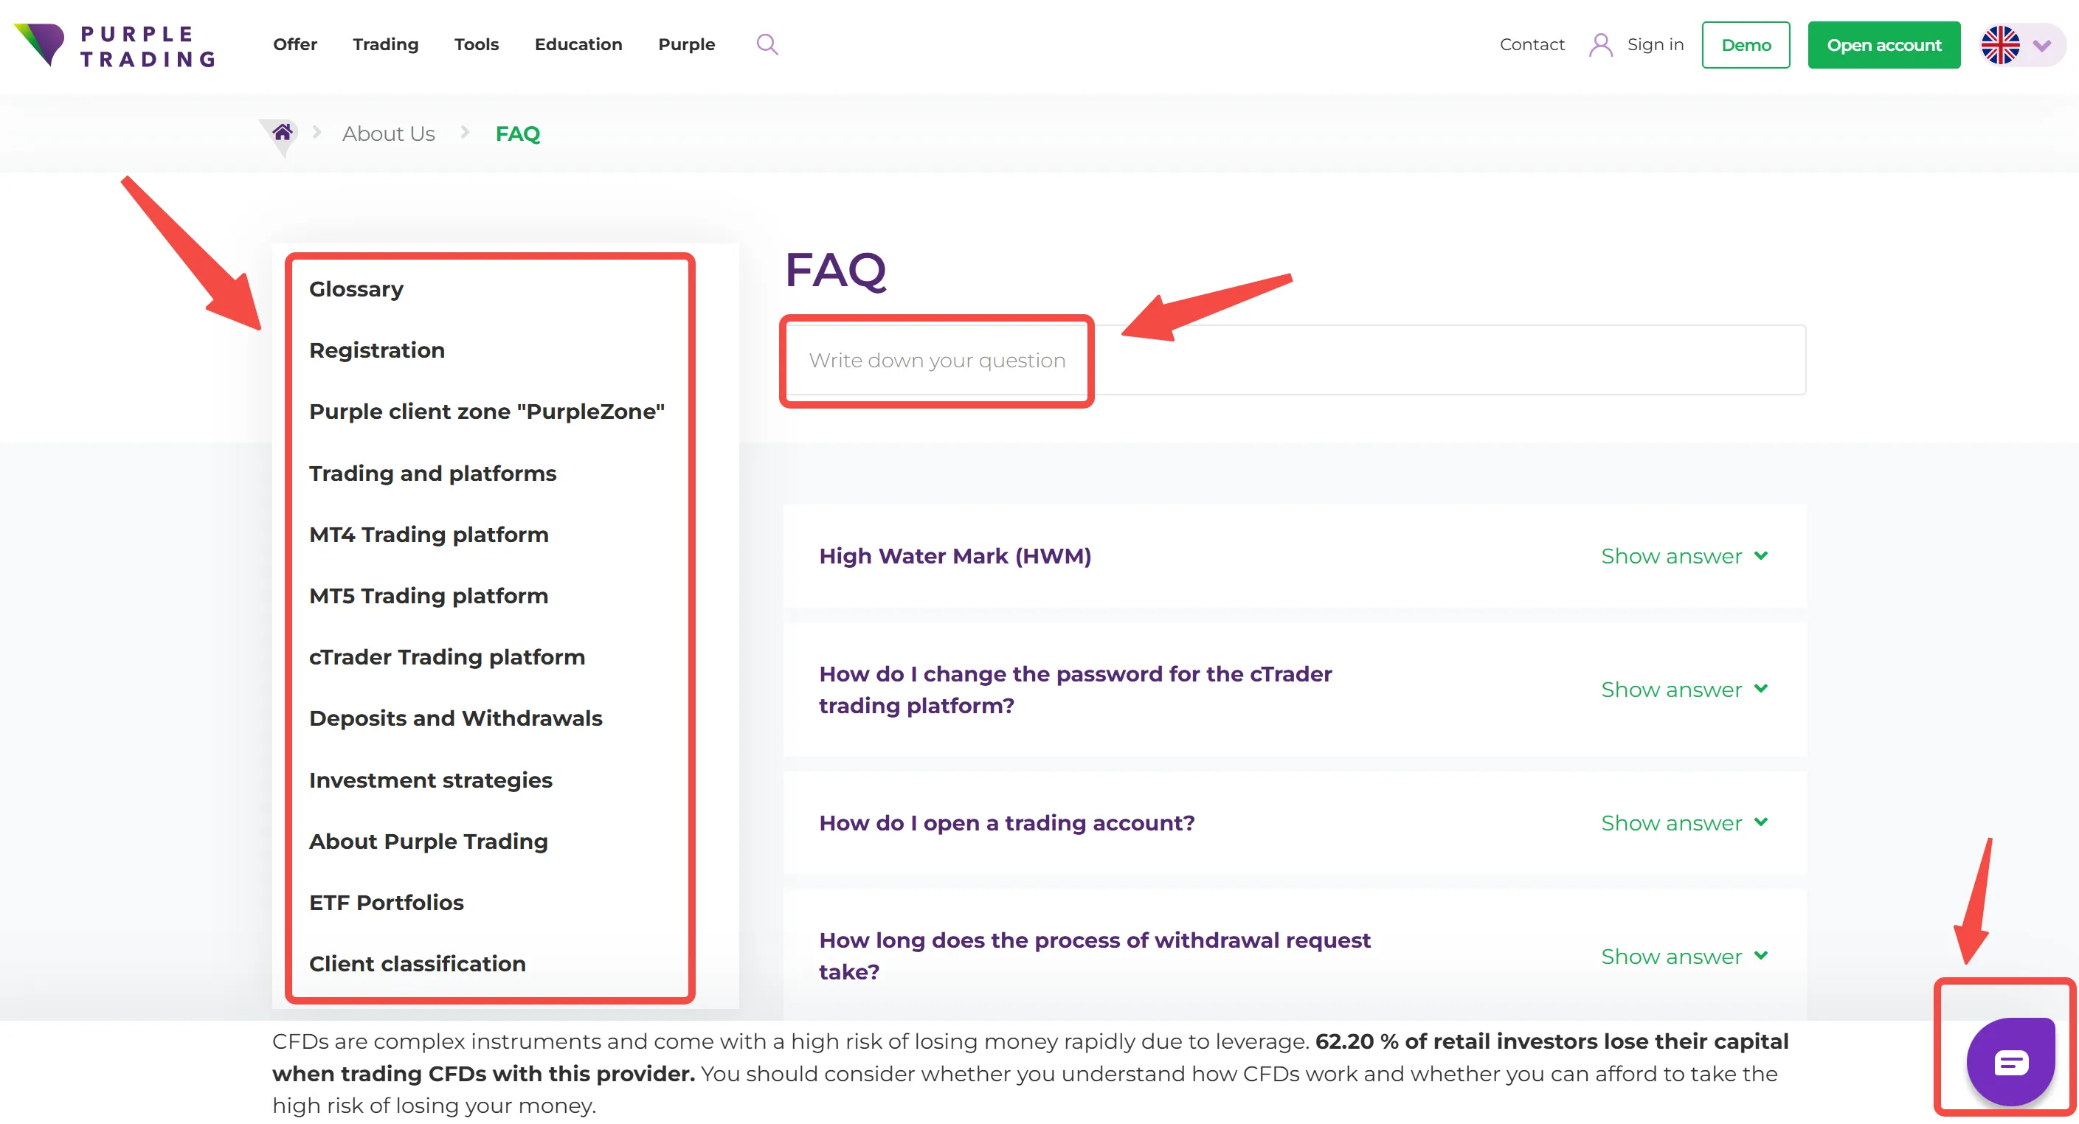The image size is (2079, 1124).
Task: Select Deposits and Withdrawals category
Action: (x=456, y=718)
